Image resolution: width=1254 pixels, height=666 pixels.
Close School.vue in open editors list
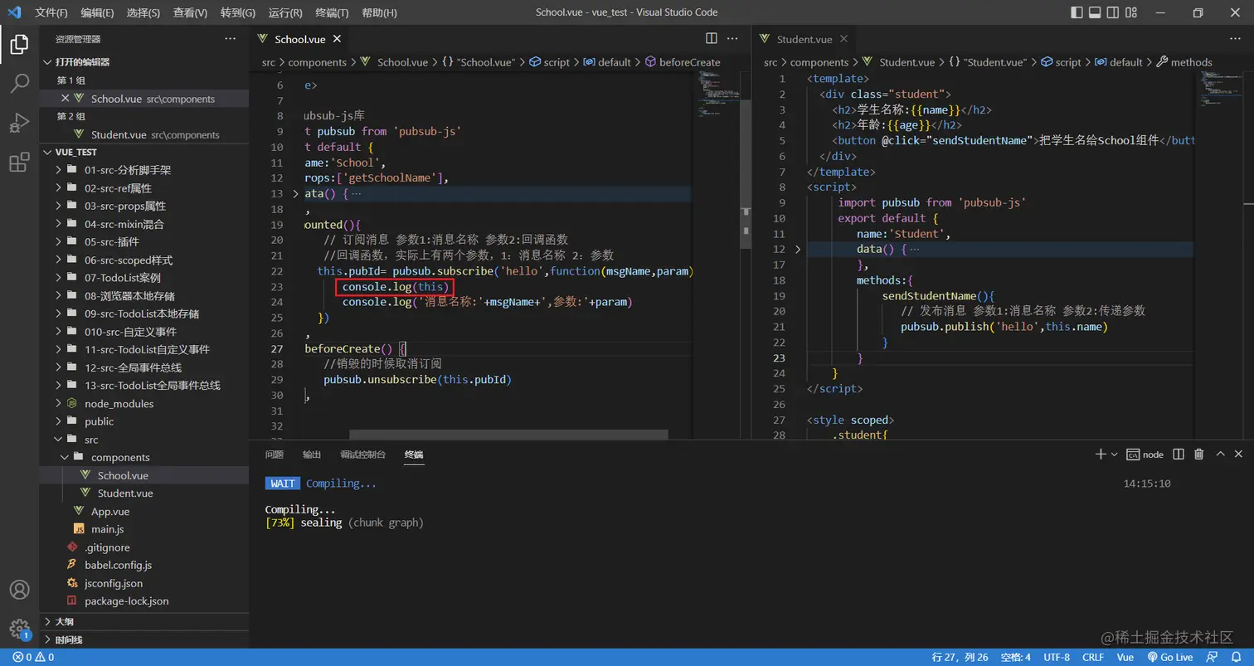point(65,99)
